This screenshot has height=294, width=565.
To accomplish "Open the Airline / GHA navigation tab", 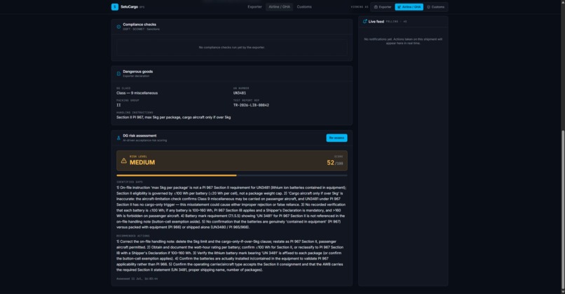I will pos(279,7).
